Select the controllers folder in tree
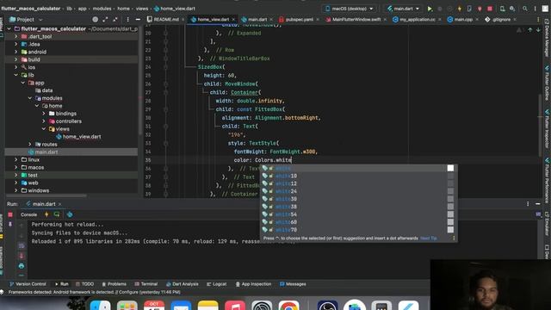This screenshot has height=310, width=551. [69, 121]
